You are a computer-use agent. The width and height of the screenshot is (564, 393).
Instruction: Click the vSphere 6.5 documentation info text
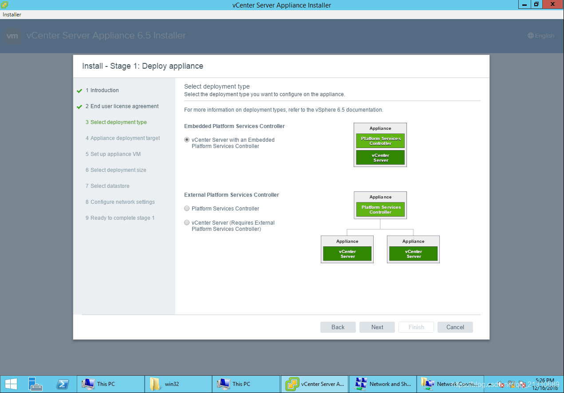(x=284, y=110)
